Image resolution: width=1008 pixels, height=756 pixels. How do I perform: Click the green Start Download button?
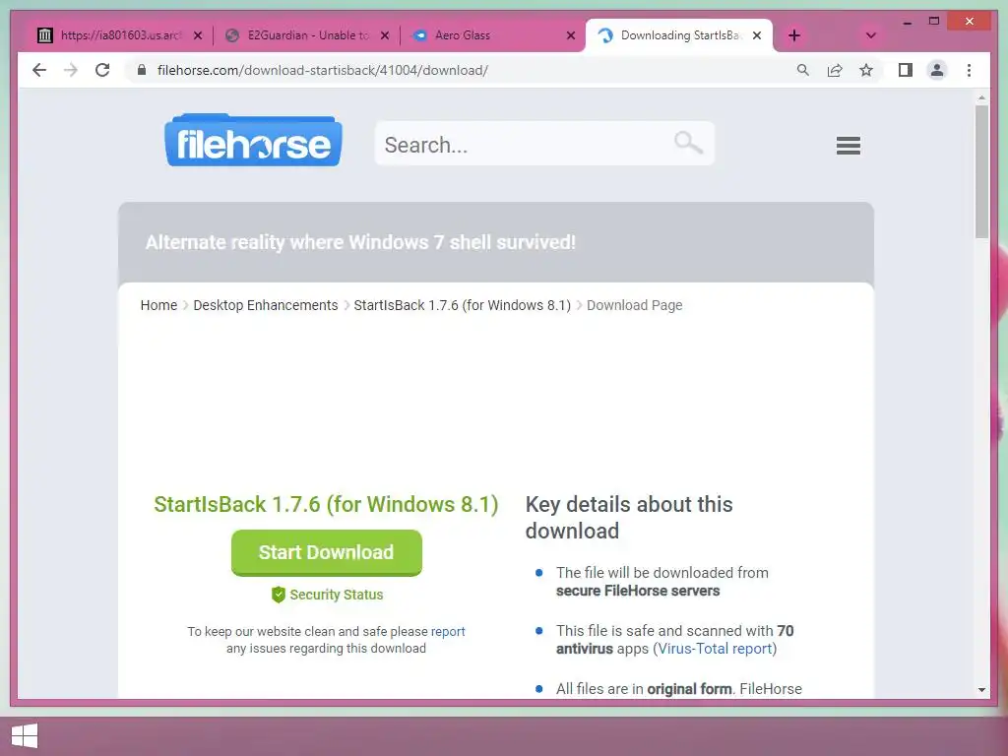[x=327, y=553]
